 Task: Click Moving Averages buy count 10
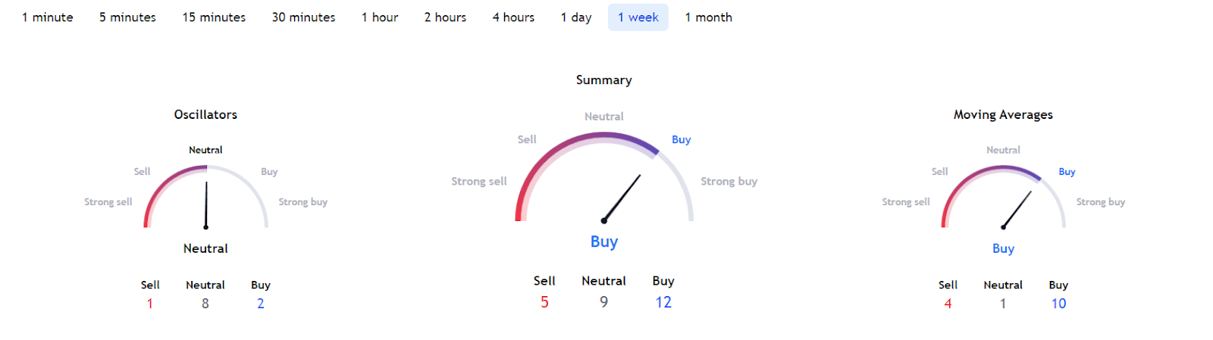tap(1058, 304)
